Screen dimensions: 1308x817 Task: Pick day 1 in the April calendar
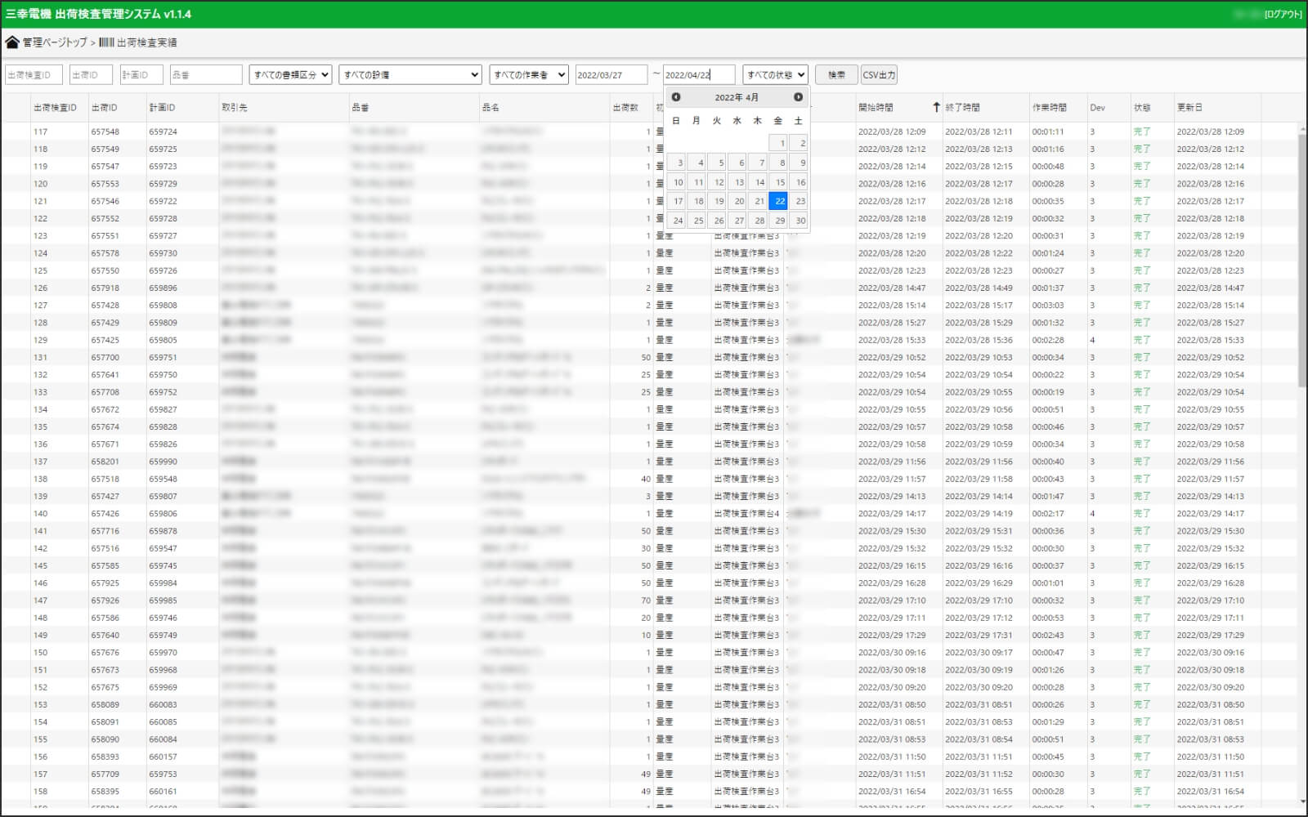(778, 143)
